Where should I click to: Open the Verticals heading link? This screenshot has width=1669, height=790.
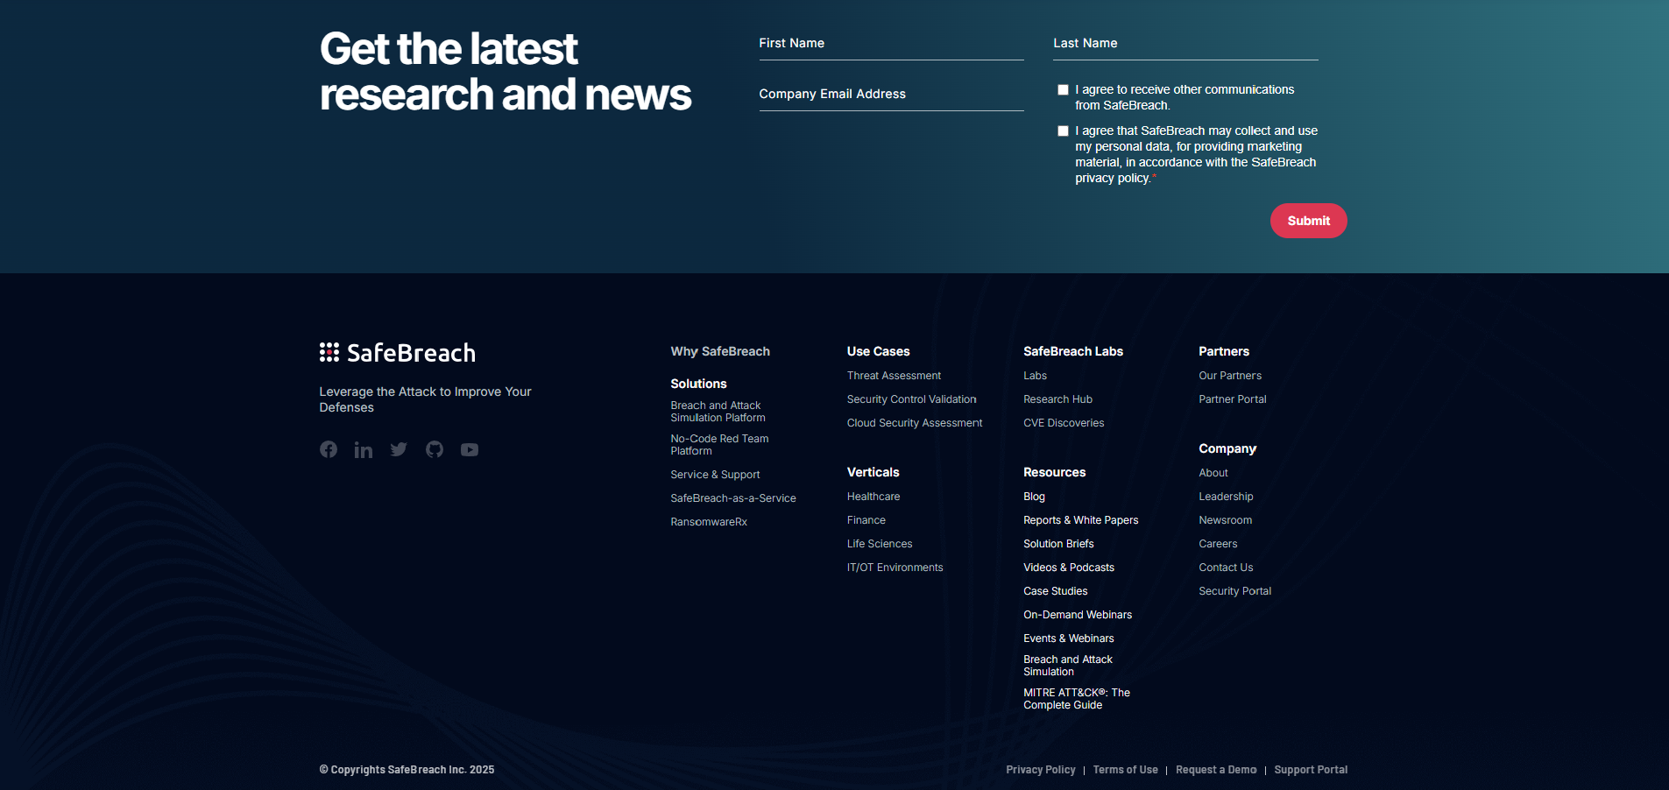pyautogui.click(x=873, y=472)
